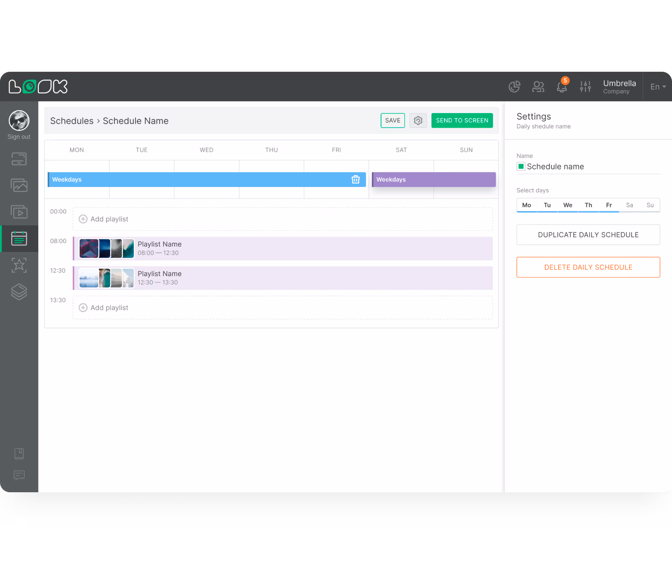Click the SAT column header
The height and width of the screenshot is (564, 672).
(x=401, y=150)
